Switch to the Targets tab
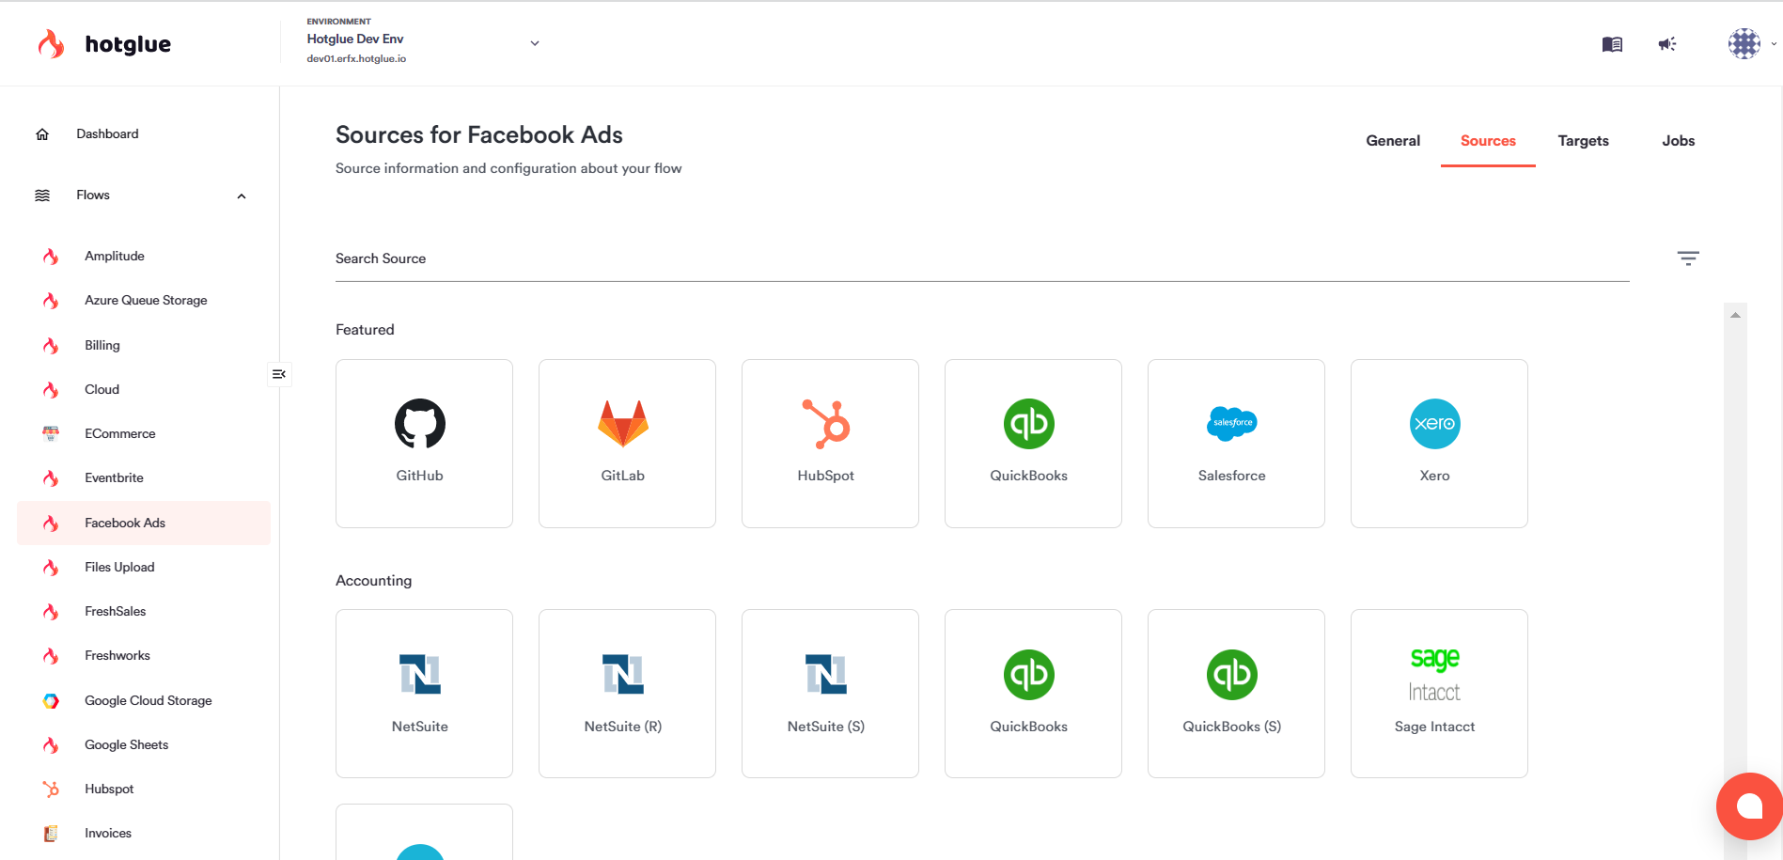The width and height of the screenshot is (1783, 860). [1583, 141]
